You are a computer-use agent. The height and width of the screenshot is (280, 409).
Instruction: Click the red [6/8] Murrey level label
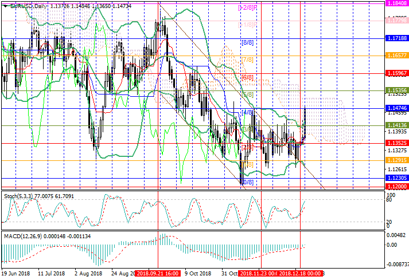click(247, 77)
